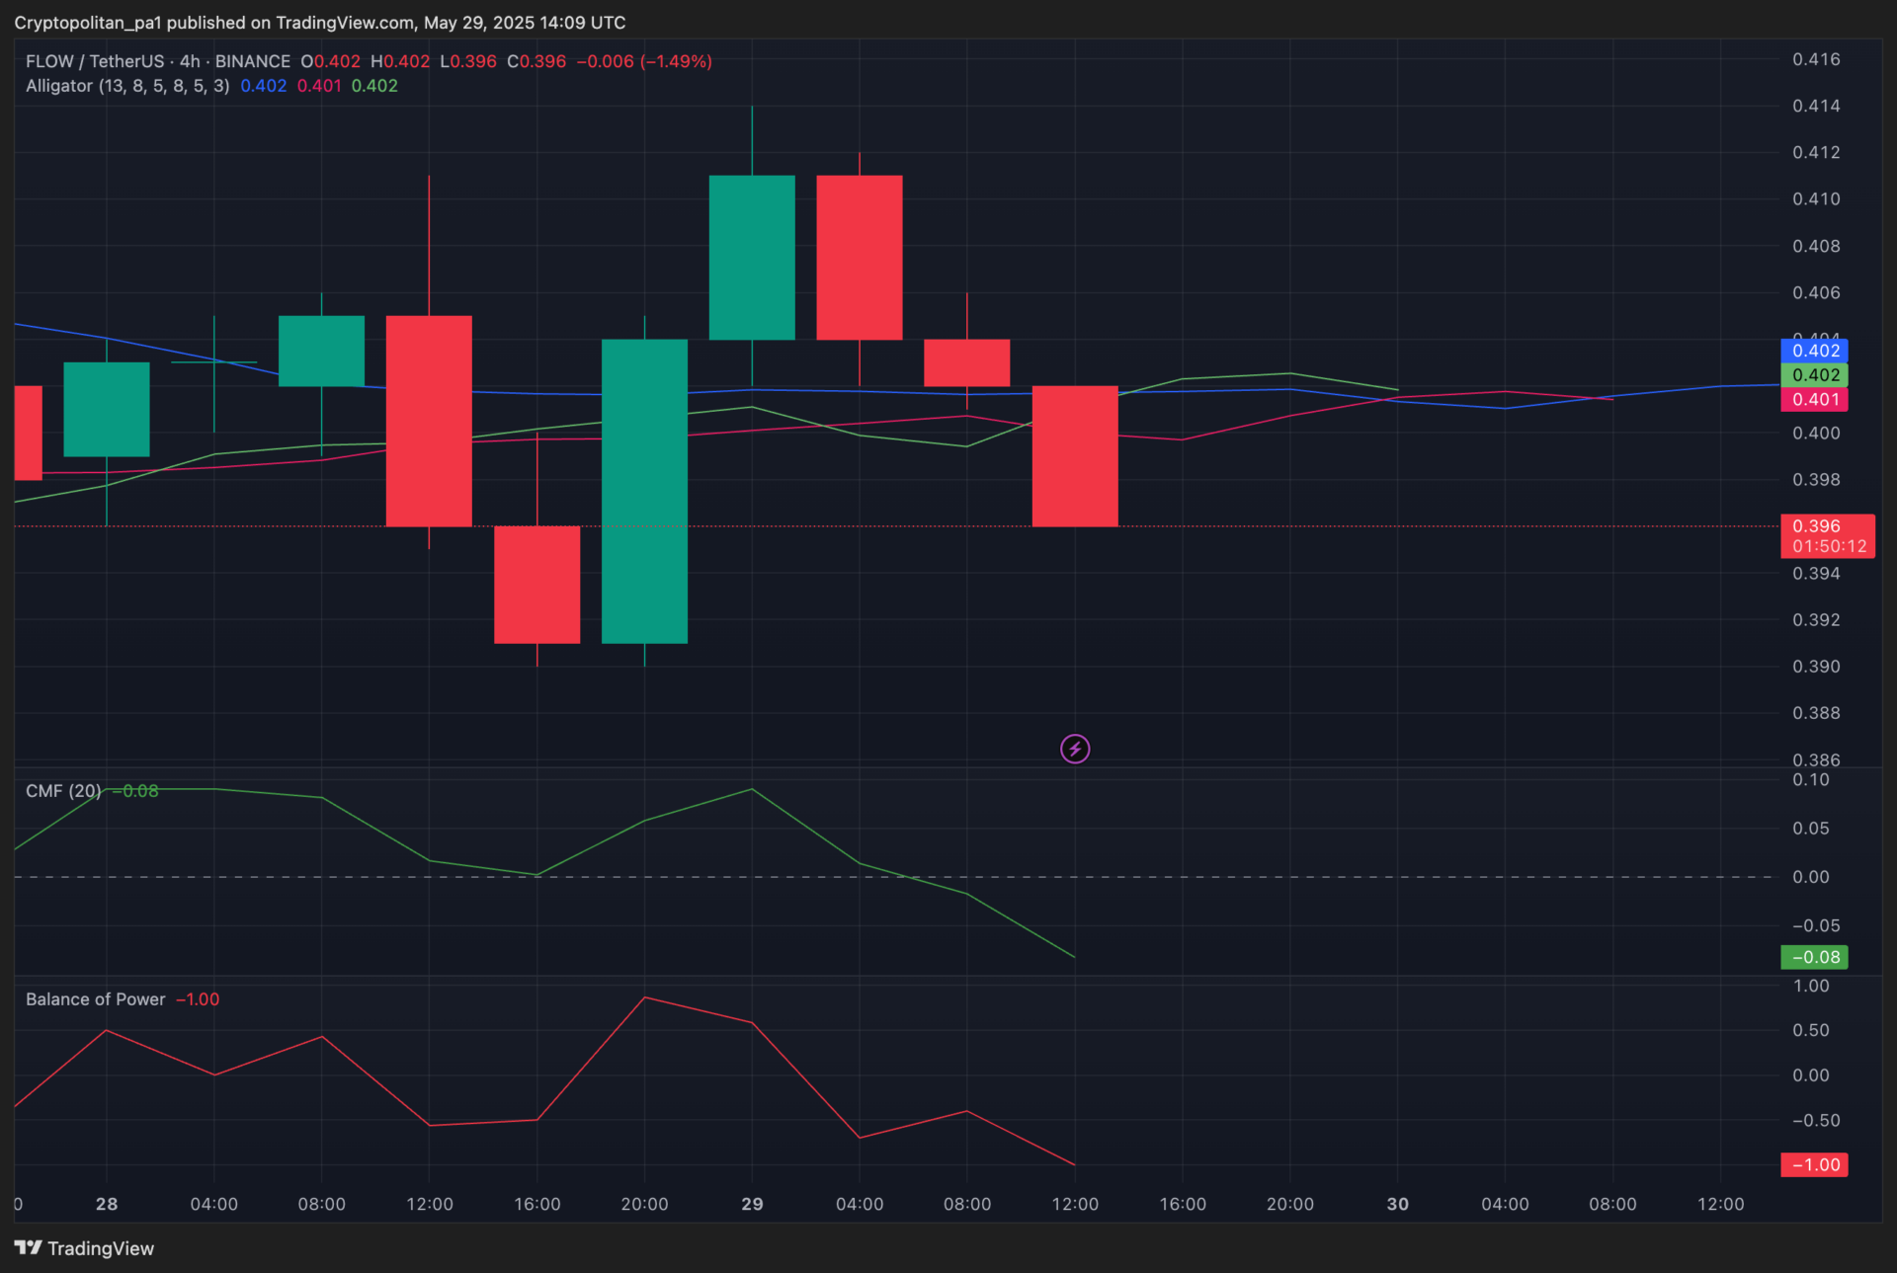Click the red candle at 12:00 on 28th

(x=429, y=421)
